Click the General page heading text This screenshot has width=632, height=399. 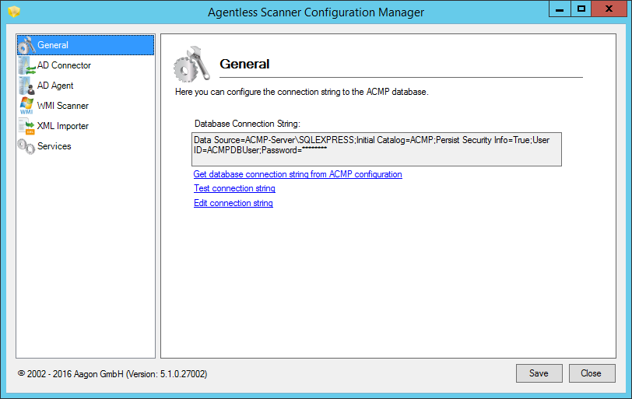coord(244,64)
